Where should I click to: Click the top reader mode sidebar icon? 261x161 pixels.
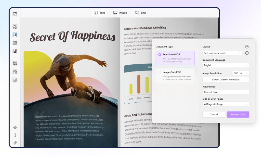pyautogui.click(x=15, y=14)
